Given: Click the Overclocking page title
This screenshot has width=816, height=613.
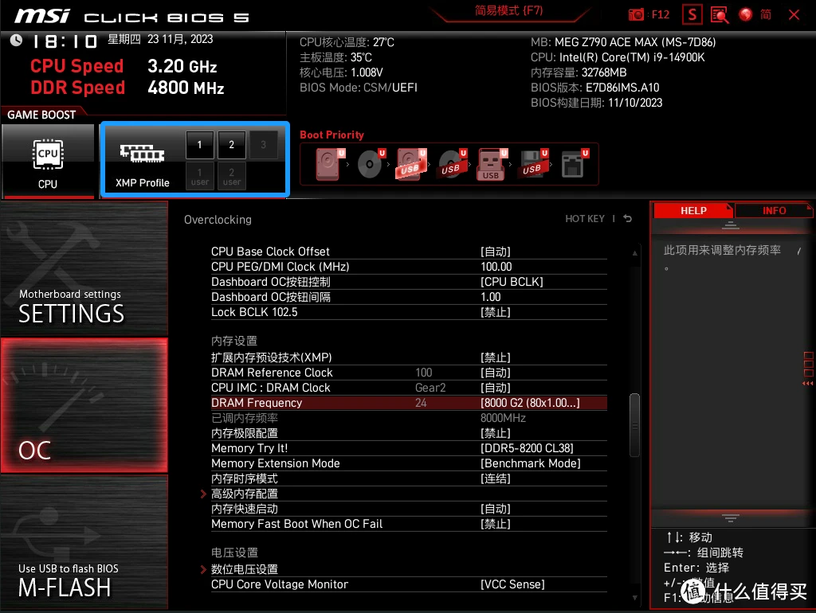Looking at the screenshot, I should [x=218, y=220].
